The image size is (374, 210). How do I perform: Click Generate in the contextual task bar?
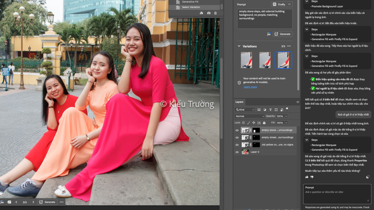47,202
